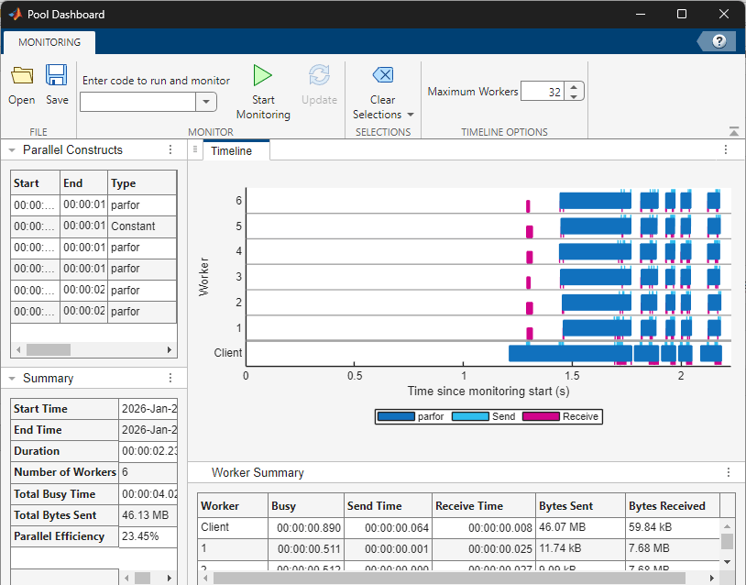Select the Constant row in Parallel Constructs
The height and width of the screenshot is (585, 746).
point(93,226)
